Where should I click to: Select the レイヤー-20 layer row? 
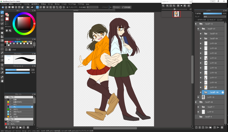click(x=212, y=63)
